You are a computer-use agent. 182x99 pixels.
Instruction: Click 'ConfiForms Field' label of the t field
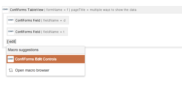(28, 32)
